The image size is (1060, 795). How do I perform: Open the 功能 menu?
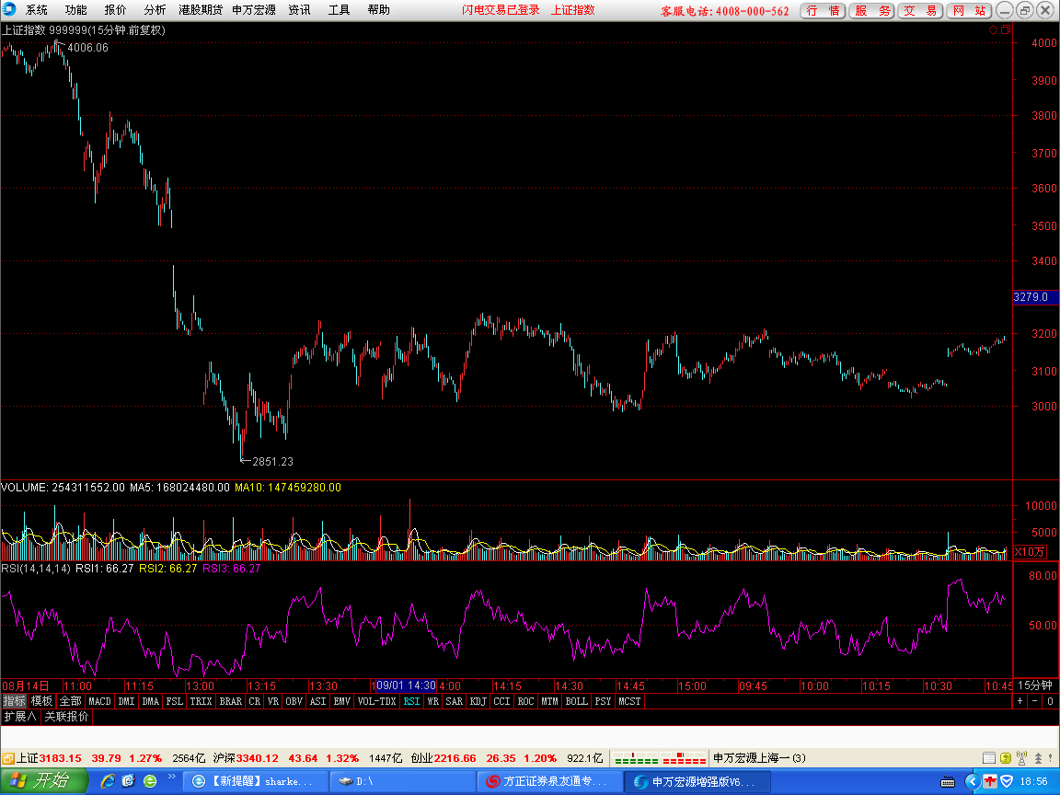click(75, 9)
